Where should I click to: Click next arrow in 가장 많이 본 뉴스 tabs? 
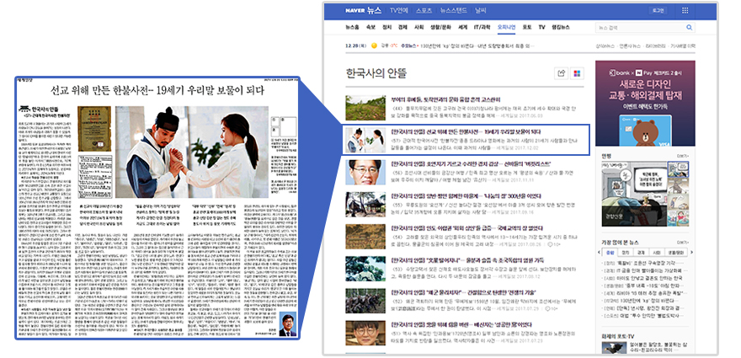click(x=692, y=253)
